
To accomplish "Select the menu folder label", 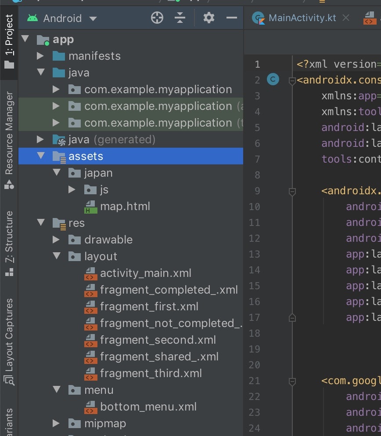I will (99, 390).
